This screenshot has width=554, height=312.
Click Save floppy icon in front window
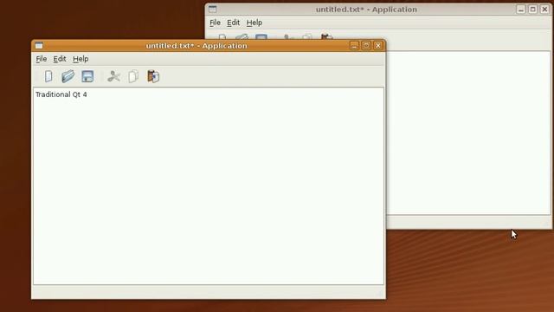[x=87, y=76]
